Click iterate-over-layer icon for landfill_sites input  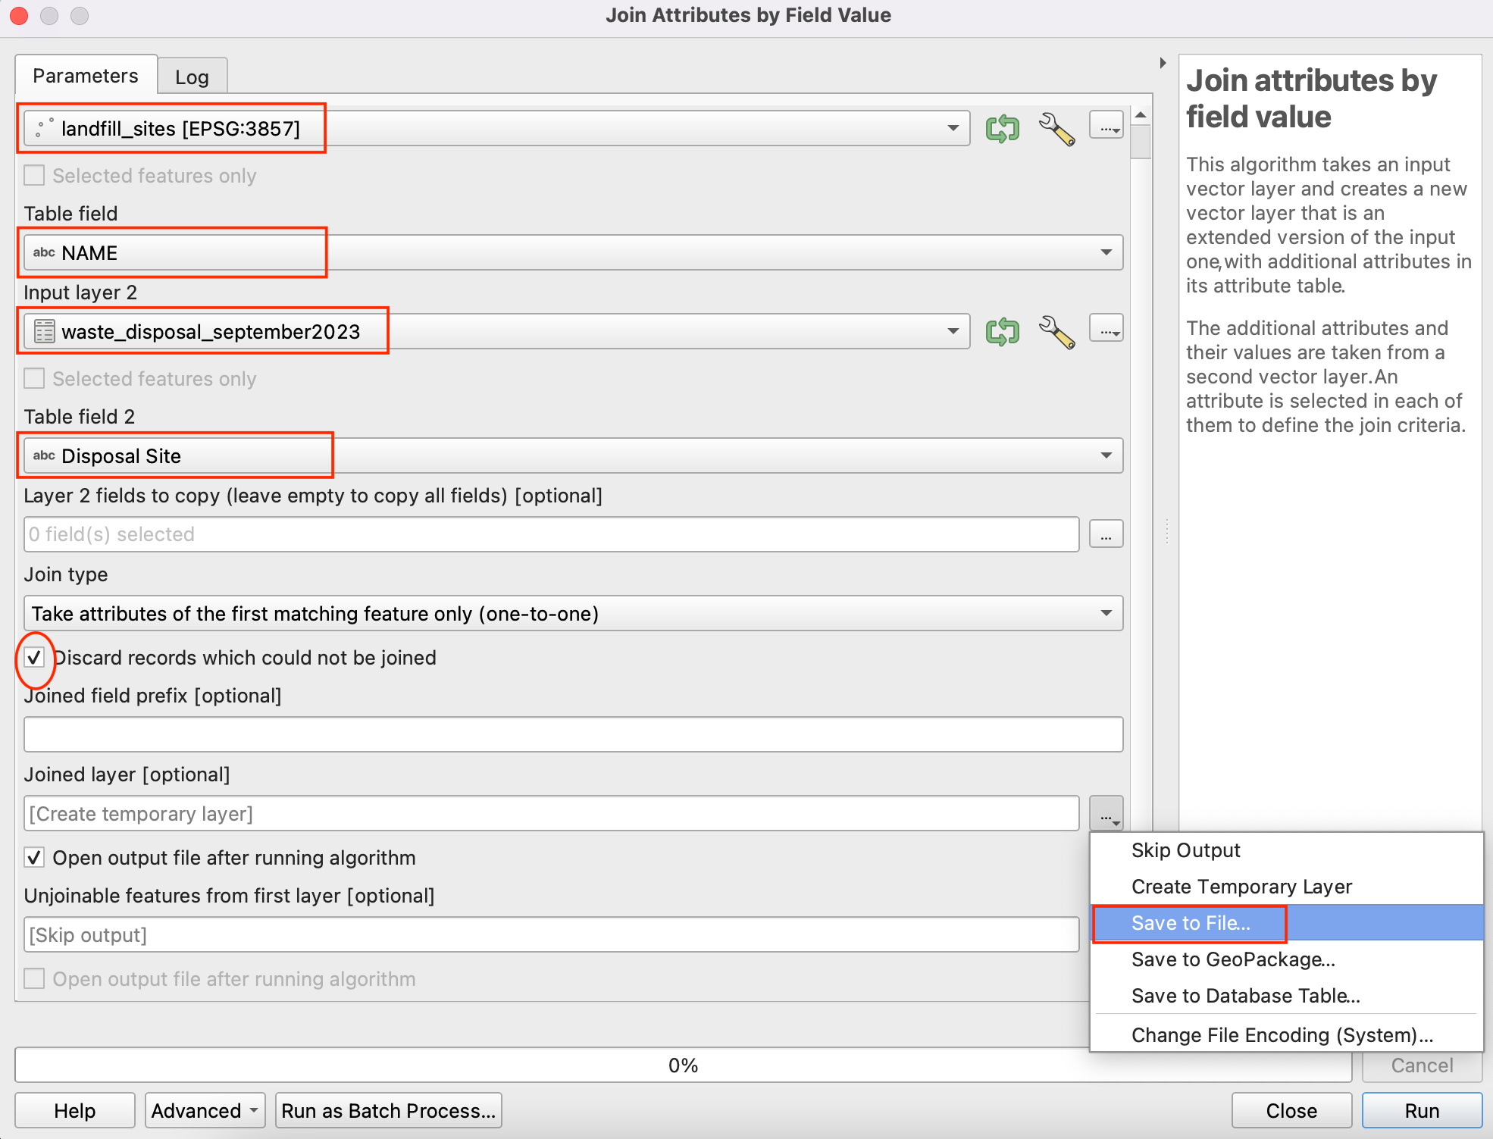coord(1002,129)
